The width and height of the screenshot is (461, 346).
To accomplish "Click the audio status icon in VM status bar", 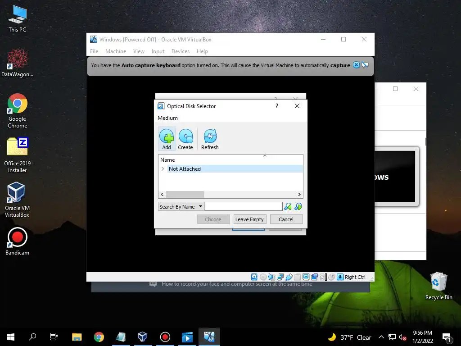I will (x=271, y=277).
